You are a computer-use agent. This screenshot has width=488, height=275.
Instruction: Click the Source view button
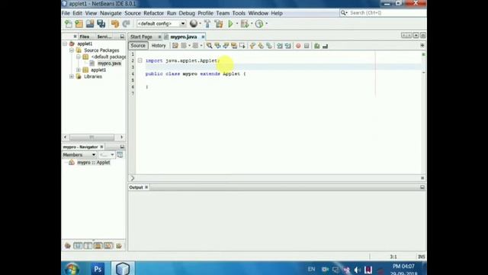(138, 46)
